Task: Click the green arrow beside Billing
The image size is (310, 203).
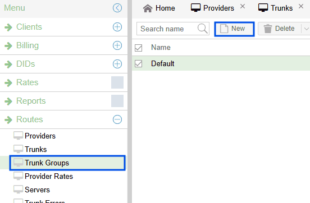Action: (8, 46)
